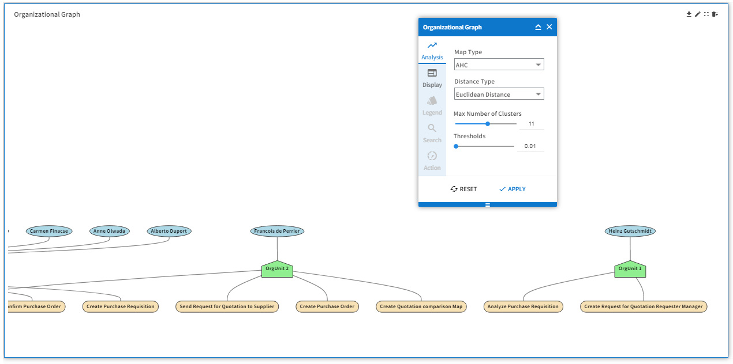Click the Organizational Graph widget title
Screen dimensions: 733x364
coord(47,14)
